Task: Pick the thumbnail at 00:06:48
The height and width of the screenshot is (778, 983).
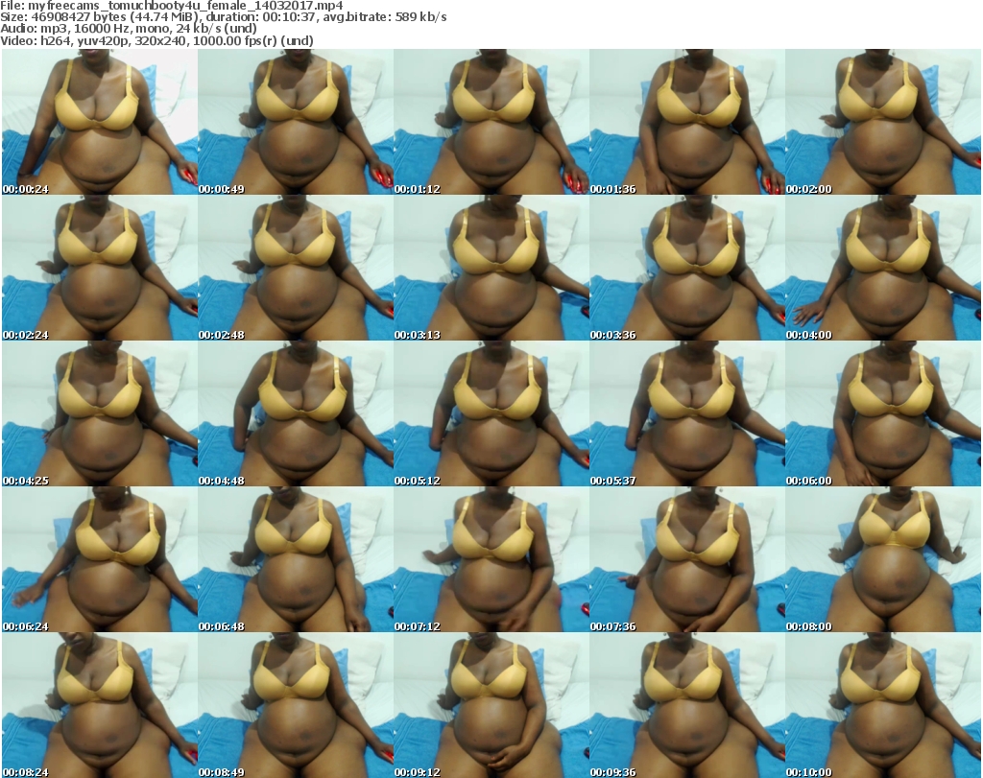Action: click(296, 559)
